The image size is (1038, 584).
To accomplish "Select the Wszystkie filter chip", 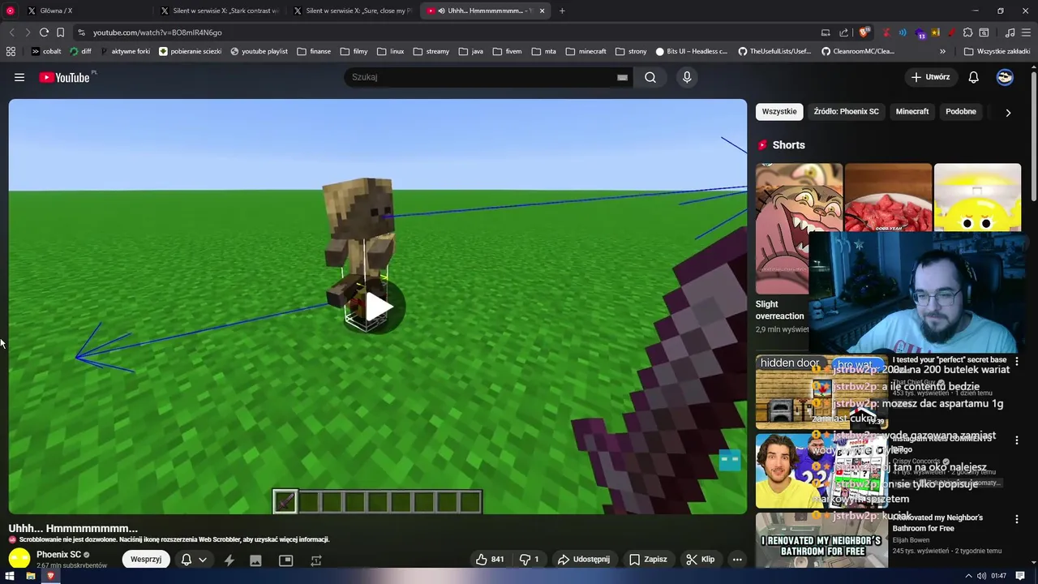I will [779, 111].
